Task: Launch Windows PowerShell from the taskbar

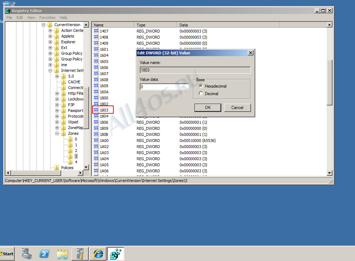Action: click(x=44, y=253)
